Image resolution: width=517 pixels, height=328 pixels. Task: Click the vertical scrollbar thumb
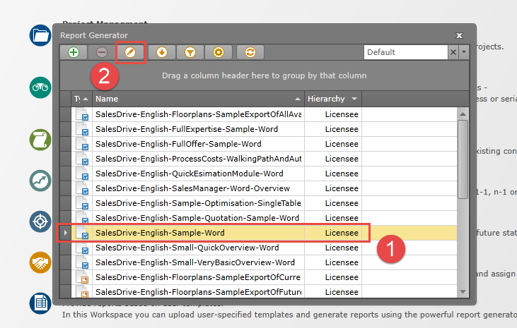(x=463, y=159)
